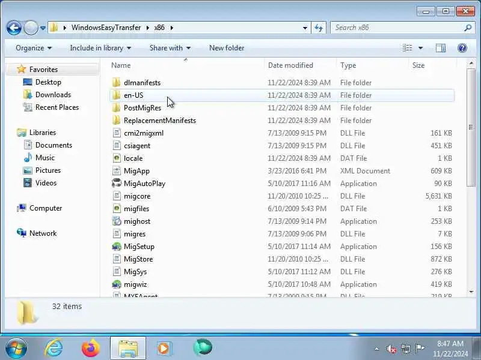Show hidden system tray icons
Screen dimensions: 481x360
click(x=377, y=349)
